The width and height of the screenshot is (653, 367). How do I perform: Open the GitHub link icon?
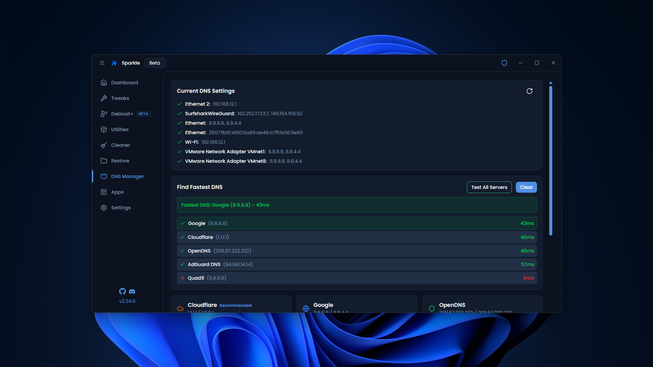[x=123, y=291]
